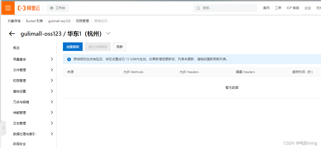
Task: Click the 允许 Methods column header
Action: tap(133, 72)
